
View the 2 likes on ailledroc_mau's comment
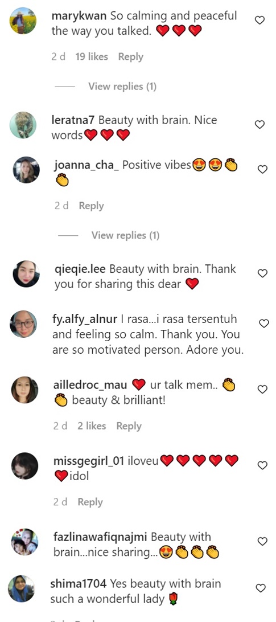[92, 426]
